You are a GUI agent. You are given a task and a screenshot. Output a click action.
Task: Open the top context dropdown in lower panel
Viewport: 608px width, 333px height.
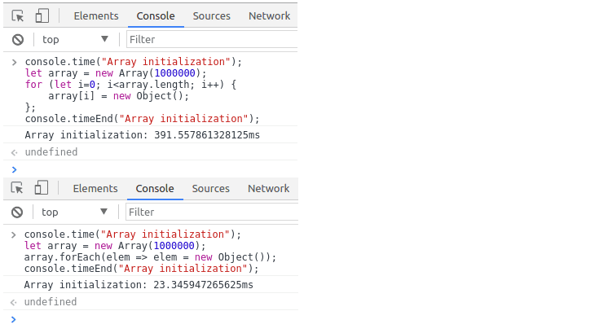tap(74, 212)
